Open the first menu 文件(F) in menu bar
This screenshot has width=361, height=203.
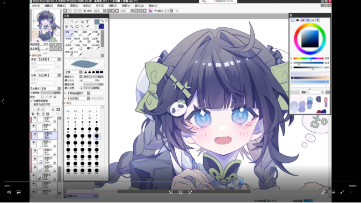pyautogui.click(x=35, y=6)
